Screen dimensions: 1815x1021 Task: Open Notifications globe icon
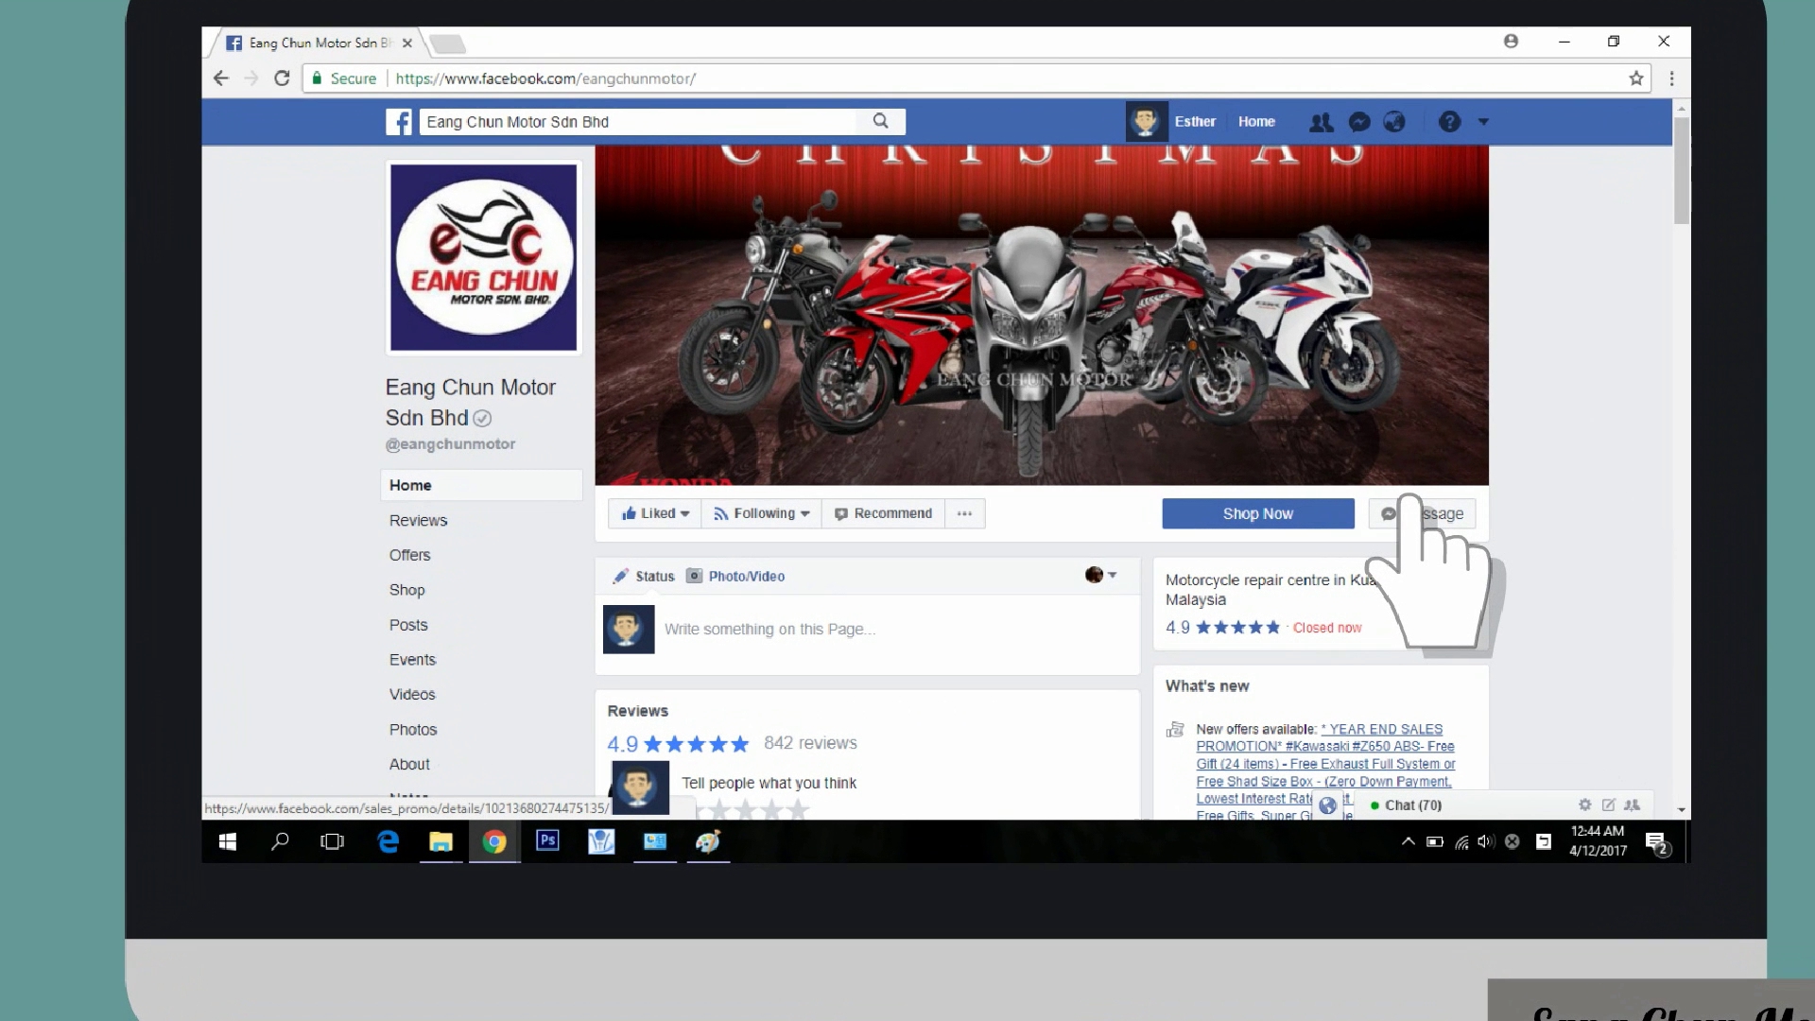click(1394, 122)
